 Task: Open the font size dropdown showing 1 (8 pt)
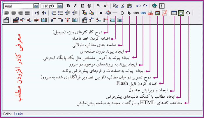coord(59,6)
